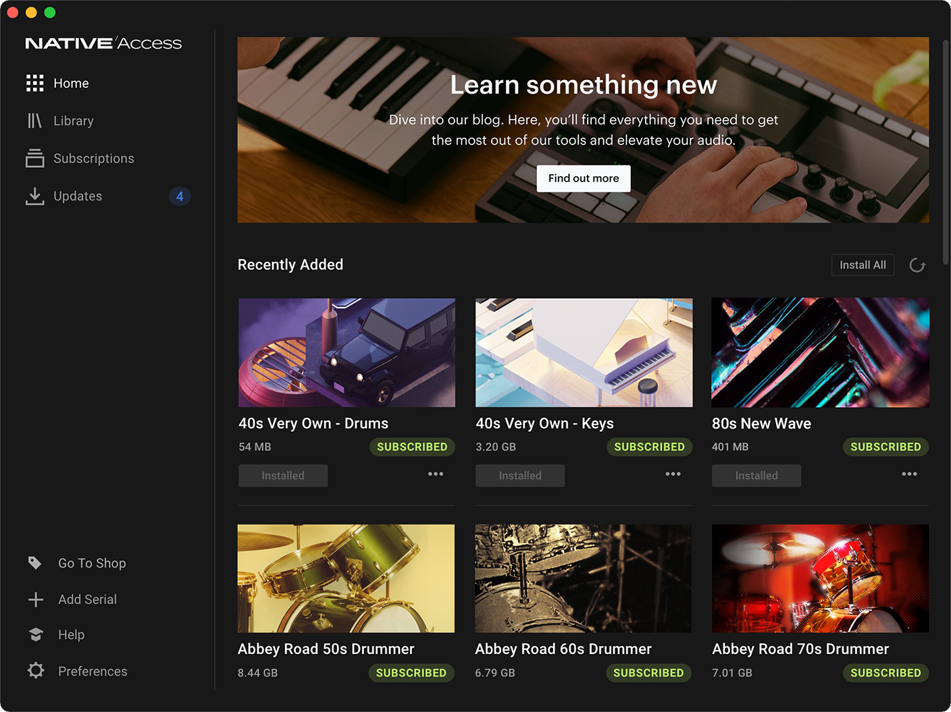The width and height of the screenshot is (951, 712).
Task: Click the Go To Shop tag icon
Action: pyautogui.click(x=35, y=563)
